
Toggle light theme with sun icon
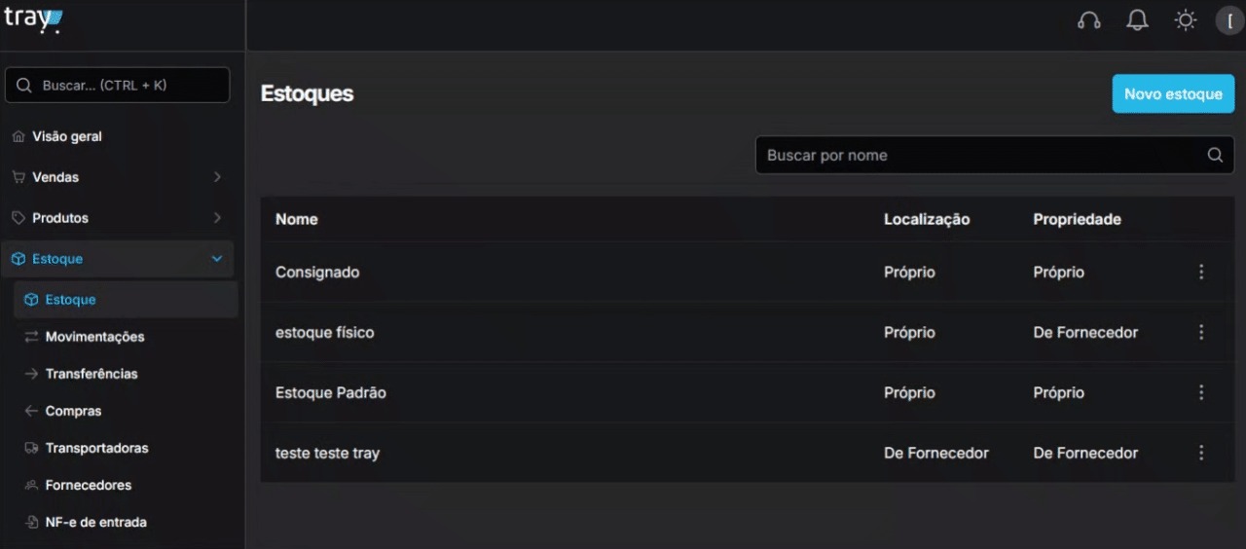click(x=1185, y=20)
